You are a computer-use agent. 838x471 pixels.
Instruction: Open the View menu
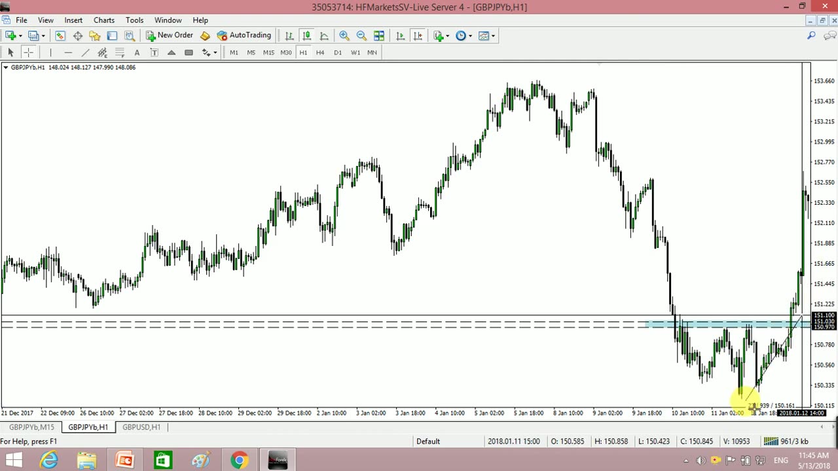coord(45,20)
